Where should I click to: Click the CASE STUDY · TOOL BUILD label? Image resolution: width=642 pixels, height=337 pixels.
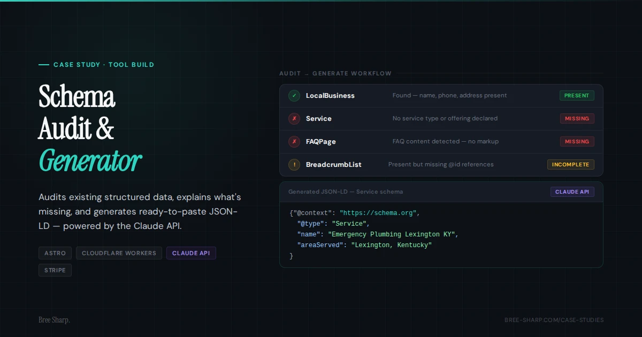[104, 65]
